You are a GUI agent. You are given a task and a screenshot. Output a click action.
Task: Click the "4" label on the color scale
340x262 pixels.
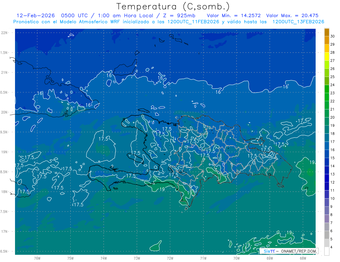pyautogui.click(x=331, y=247)
